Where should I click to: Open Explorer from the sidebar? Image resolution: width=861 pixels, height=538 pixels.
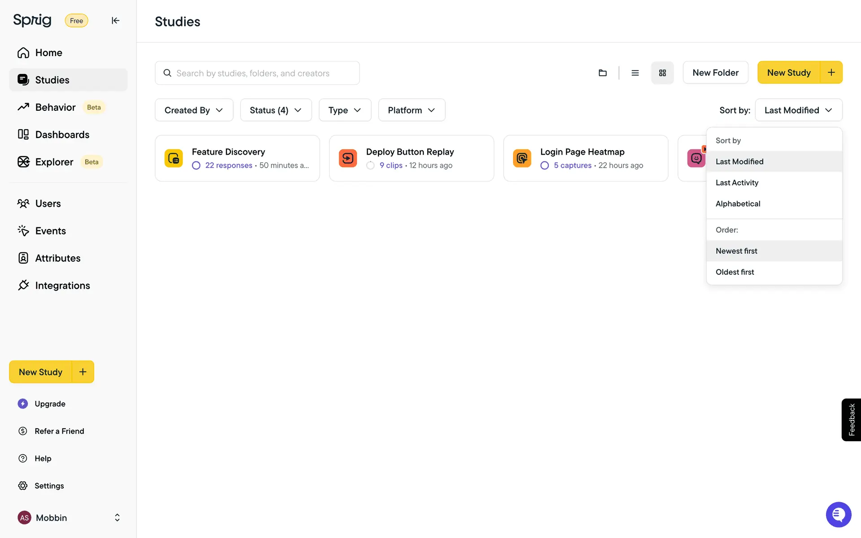tap(54, 162)
